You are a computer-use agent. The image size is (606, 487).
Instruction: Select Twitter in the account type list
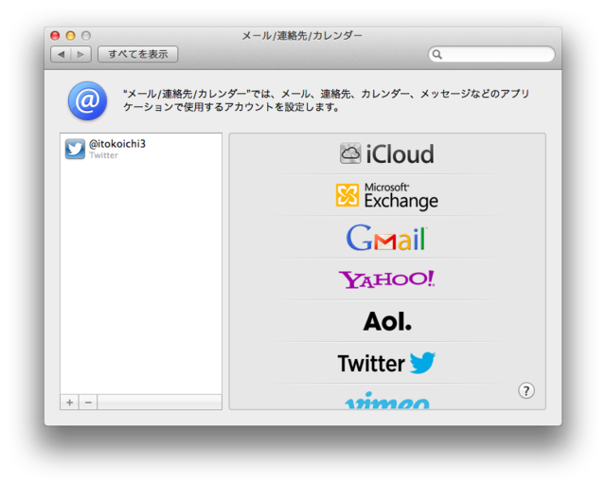tap(387, 363)
